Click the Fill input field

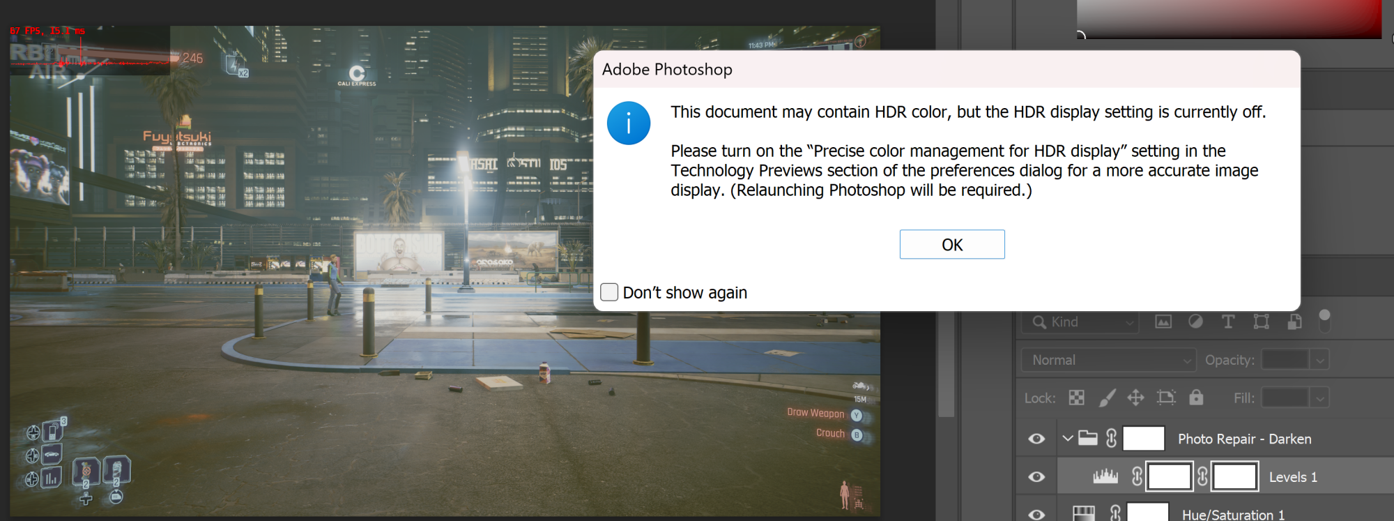click(1285, 398)
